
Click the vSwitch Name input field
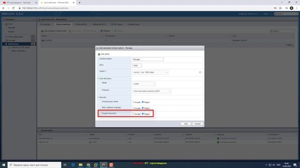click(x=148, y=59)
